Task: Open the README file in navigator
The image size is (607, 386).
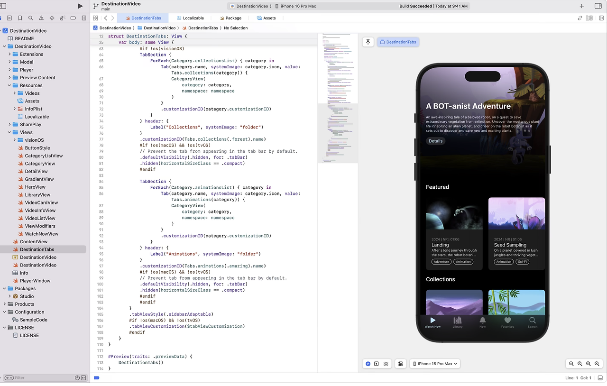Action: coord(24,38)
